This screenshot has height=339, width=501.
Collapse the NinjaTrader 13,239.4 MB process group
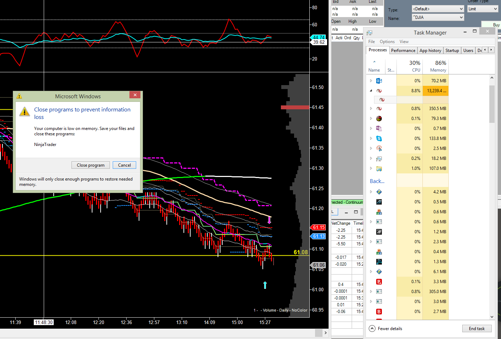tap(371, 91)
